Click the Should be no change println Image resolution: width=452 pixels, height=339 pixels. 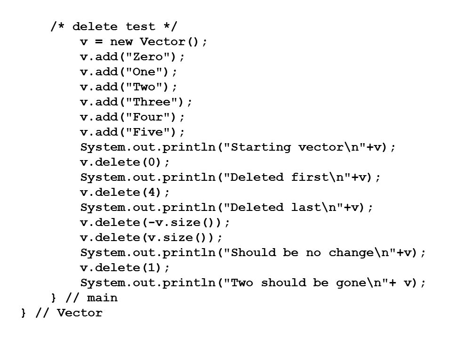coord(253,253)
